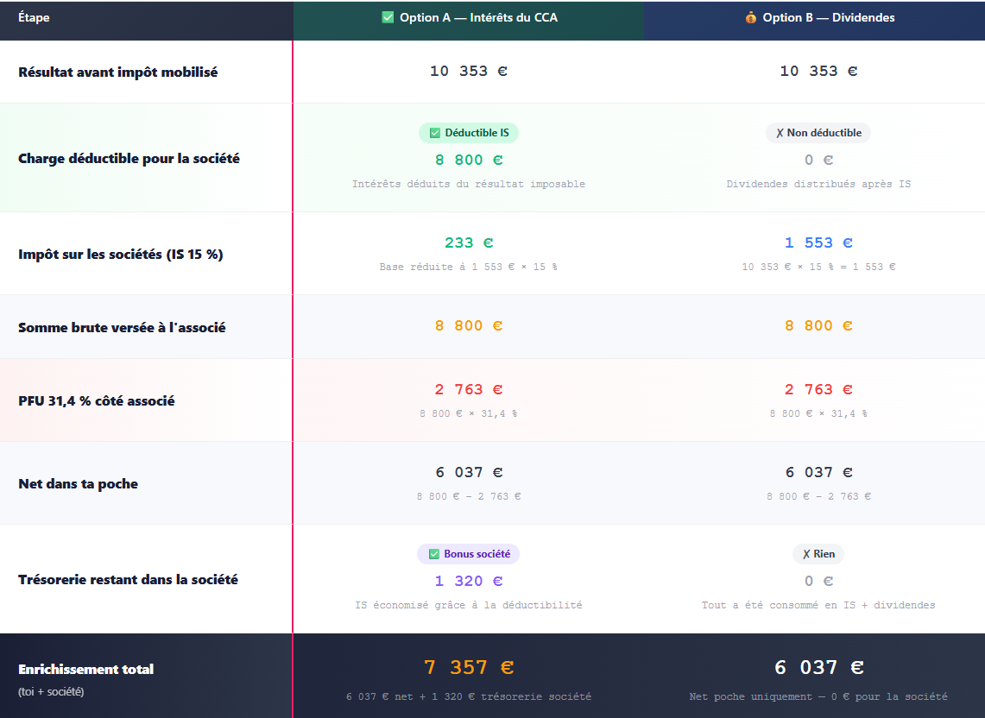Click the X icon in Rien badge
The height and width of the screenshot is (718, 985).
coord(806,554)
